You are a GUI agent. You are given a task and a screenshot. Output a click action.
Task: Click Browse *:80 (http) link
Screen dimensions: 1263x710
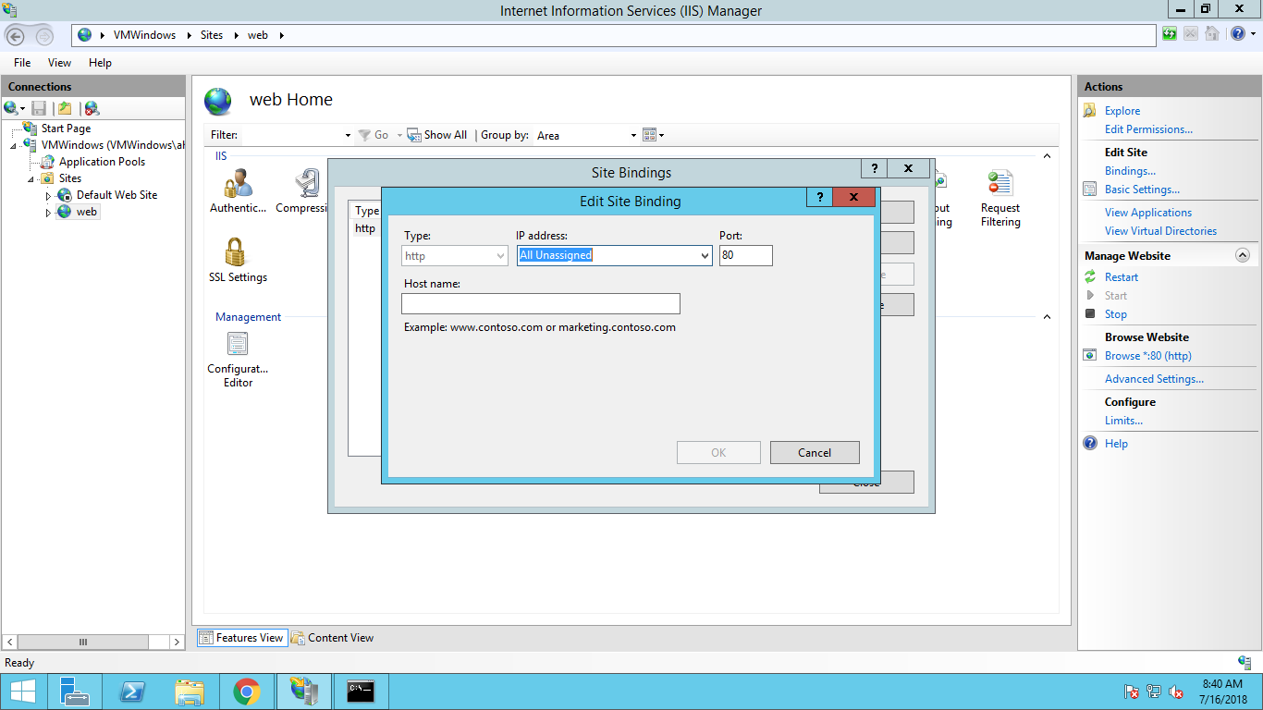(x=1147, y=356)
